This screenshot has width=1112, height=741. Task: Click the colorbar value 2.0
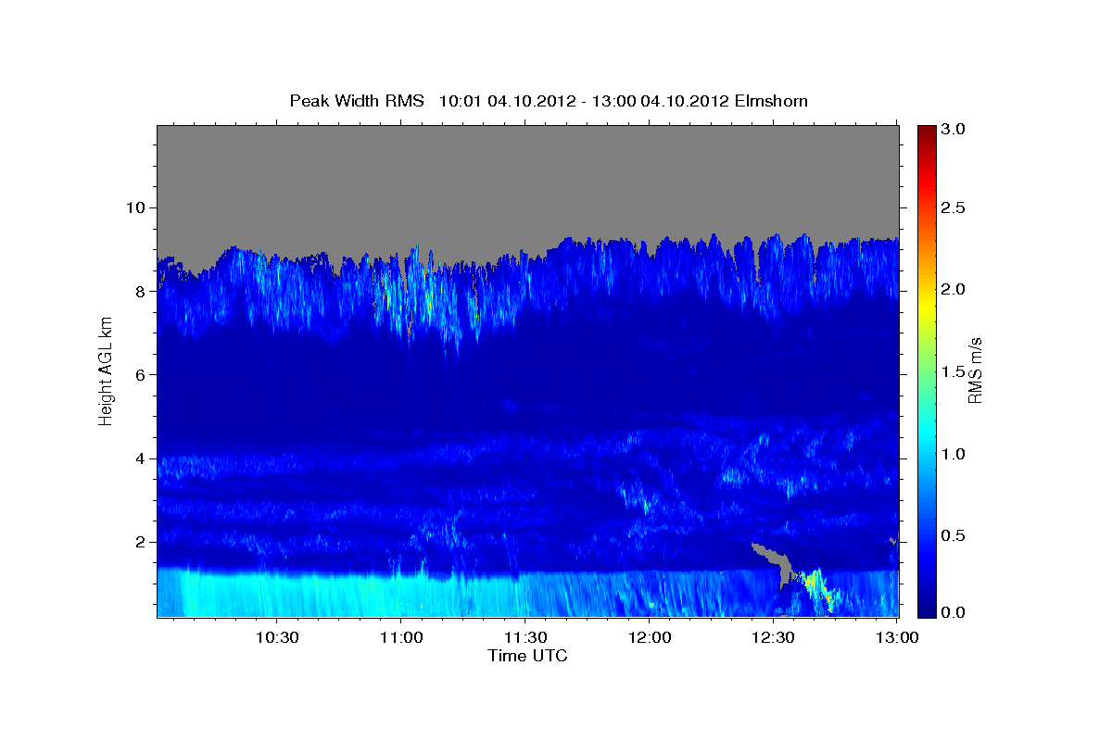pos(954,290)
